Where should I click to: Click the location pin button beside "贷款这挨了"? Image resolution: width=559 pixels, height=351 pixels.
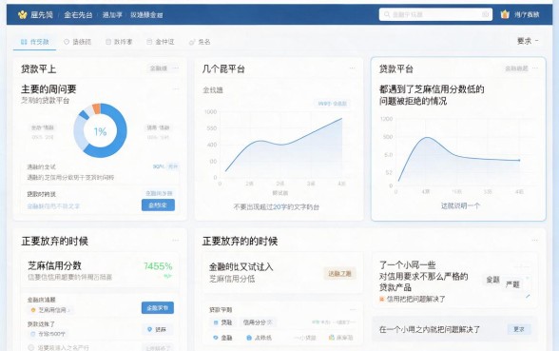pyautogui.click(x=157, y=329)
